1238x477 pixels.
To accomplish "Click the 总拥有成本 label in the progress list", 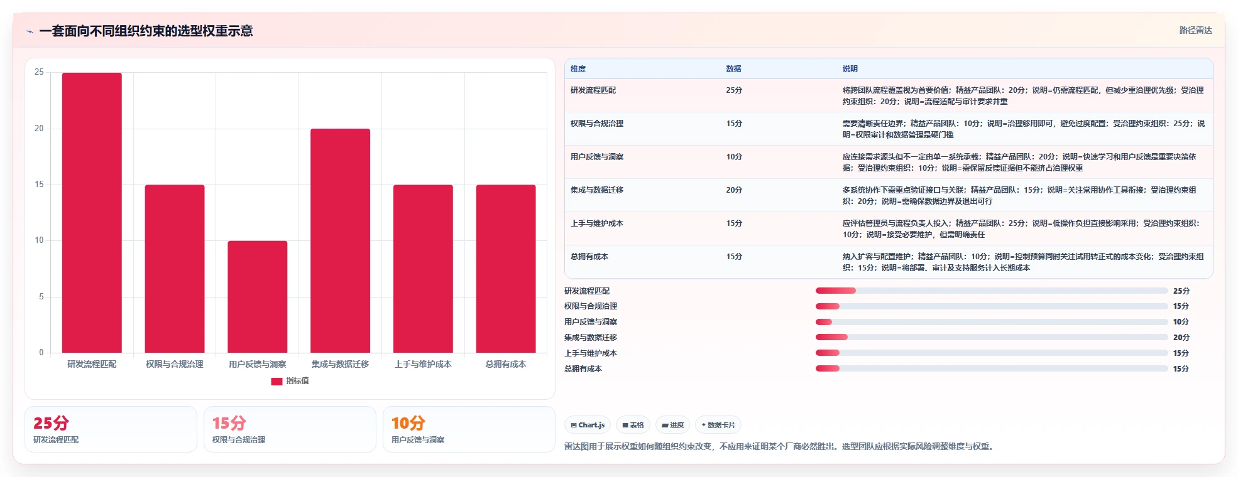I will pyautogui.click(x=583, y=369).
